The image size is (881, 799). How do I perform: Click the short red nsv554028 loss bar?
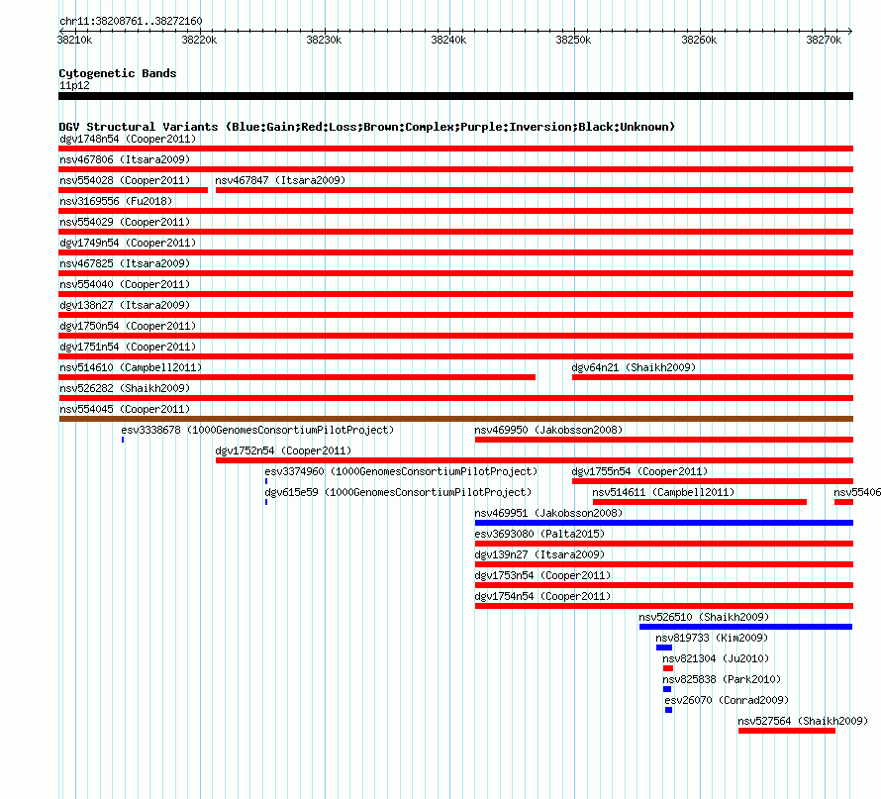tap(134, 190)
